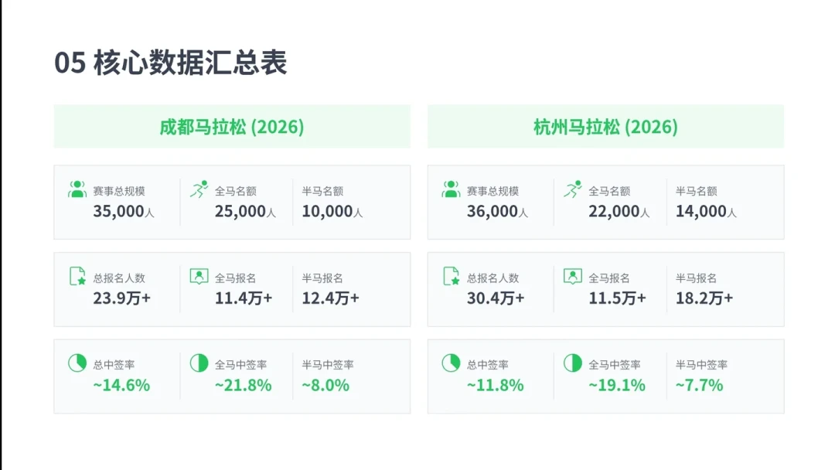Click the 半马中签率 label above ~8.0%
The width and height of the screenshot is (835, 470).
click(328, 365)
